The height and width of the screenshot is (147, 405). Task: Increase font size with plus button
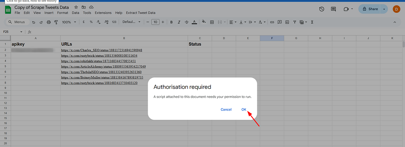(163, 22)
